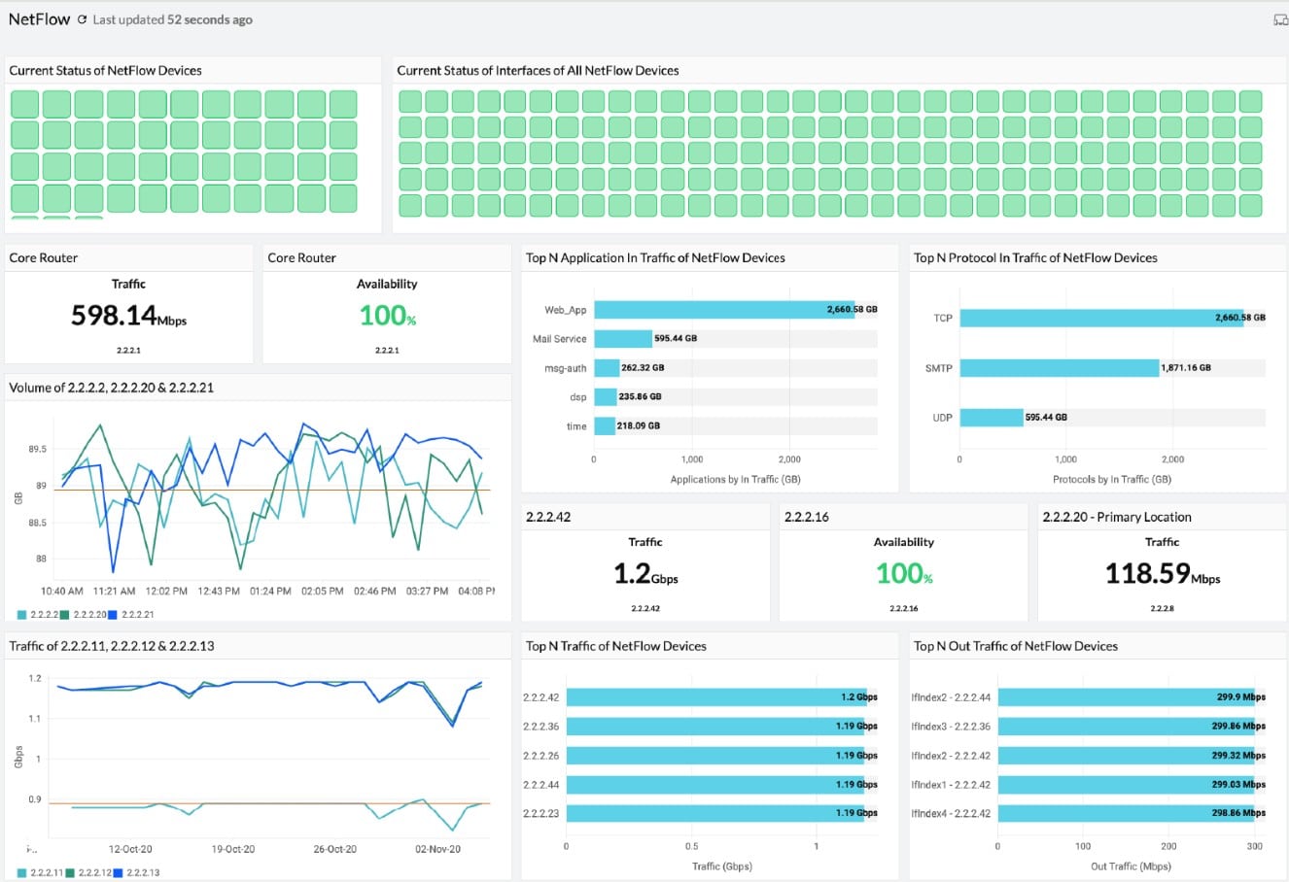Toggle the 2.2.2.20 legend swatch in Volume chart

click(x=65, y=614)
